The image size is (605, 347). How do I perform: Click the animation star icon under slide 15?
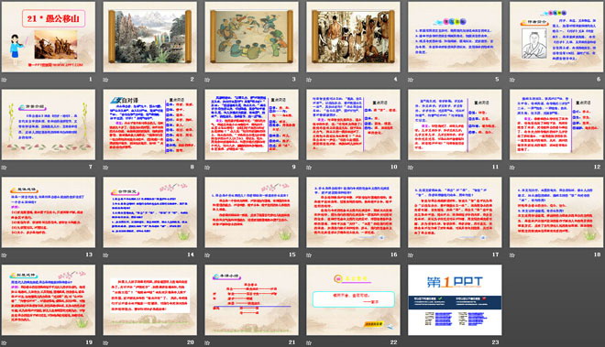[x=207, y=255]
